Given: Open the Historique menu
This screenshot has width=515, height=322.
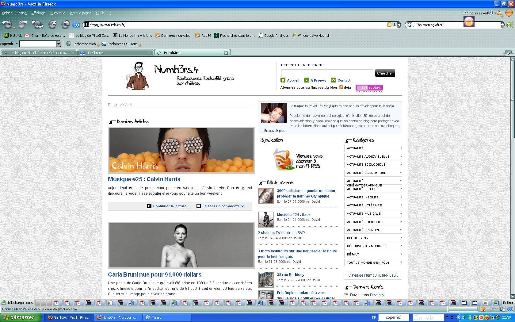Looking at the screenshot, I should [58, 13].
